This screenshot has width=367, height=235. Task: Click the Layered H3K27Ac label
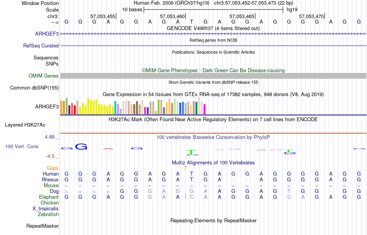tap(25, 125)
